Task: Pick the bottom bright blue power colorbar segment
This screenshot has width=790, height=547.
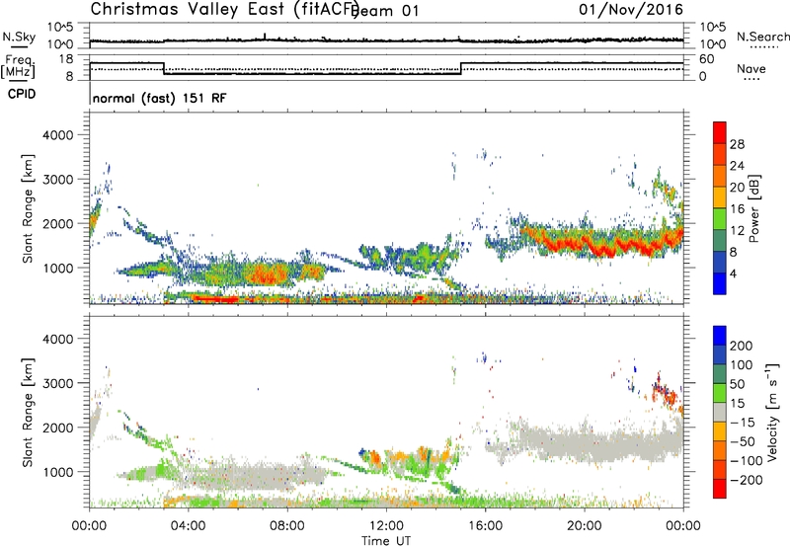Action: point(720,284)
